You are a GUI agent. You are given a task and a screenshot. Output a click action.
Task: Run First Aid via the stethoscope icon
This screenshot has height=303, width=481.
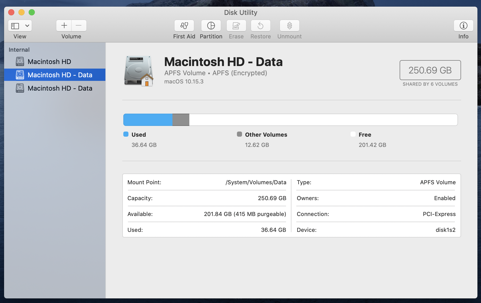click(184, 26)
